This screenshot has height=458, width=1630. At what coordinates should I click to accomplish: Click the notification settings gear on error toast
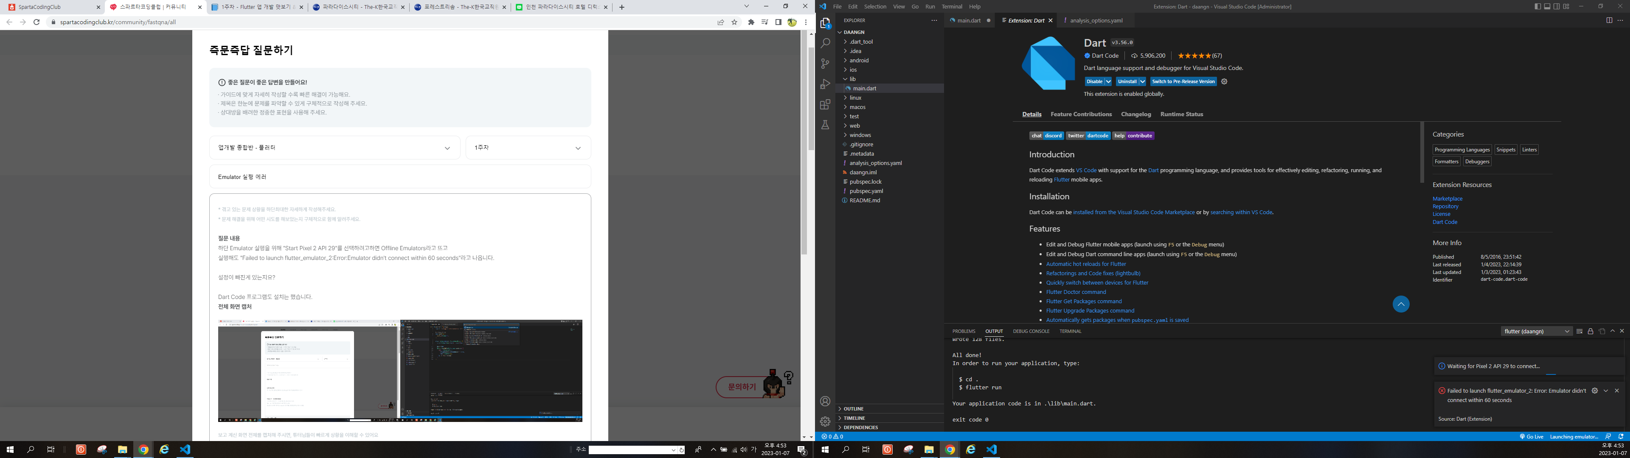(1595, 391)
